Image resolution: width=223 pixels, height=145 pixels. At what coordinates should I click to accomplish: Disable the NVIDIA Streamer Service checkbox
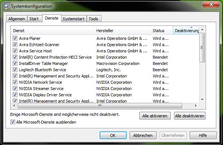pyautogui.click(x=15, y=89)
